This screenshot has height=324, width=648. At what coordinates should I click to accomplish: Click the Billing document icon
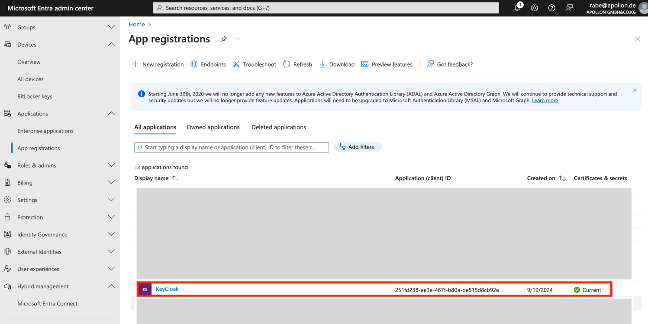click(x=7, y=182)
